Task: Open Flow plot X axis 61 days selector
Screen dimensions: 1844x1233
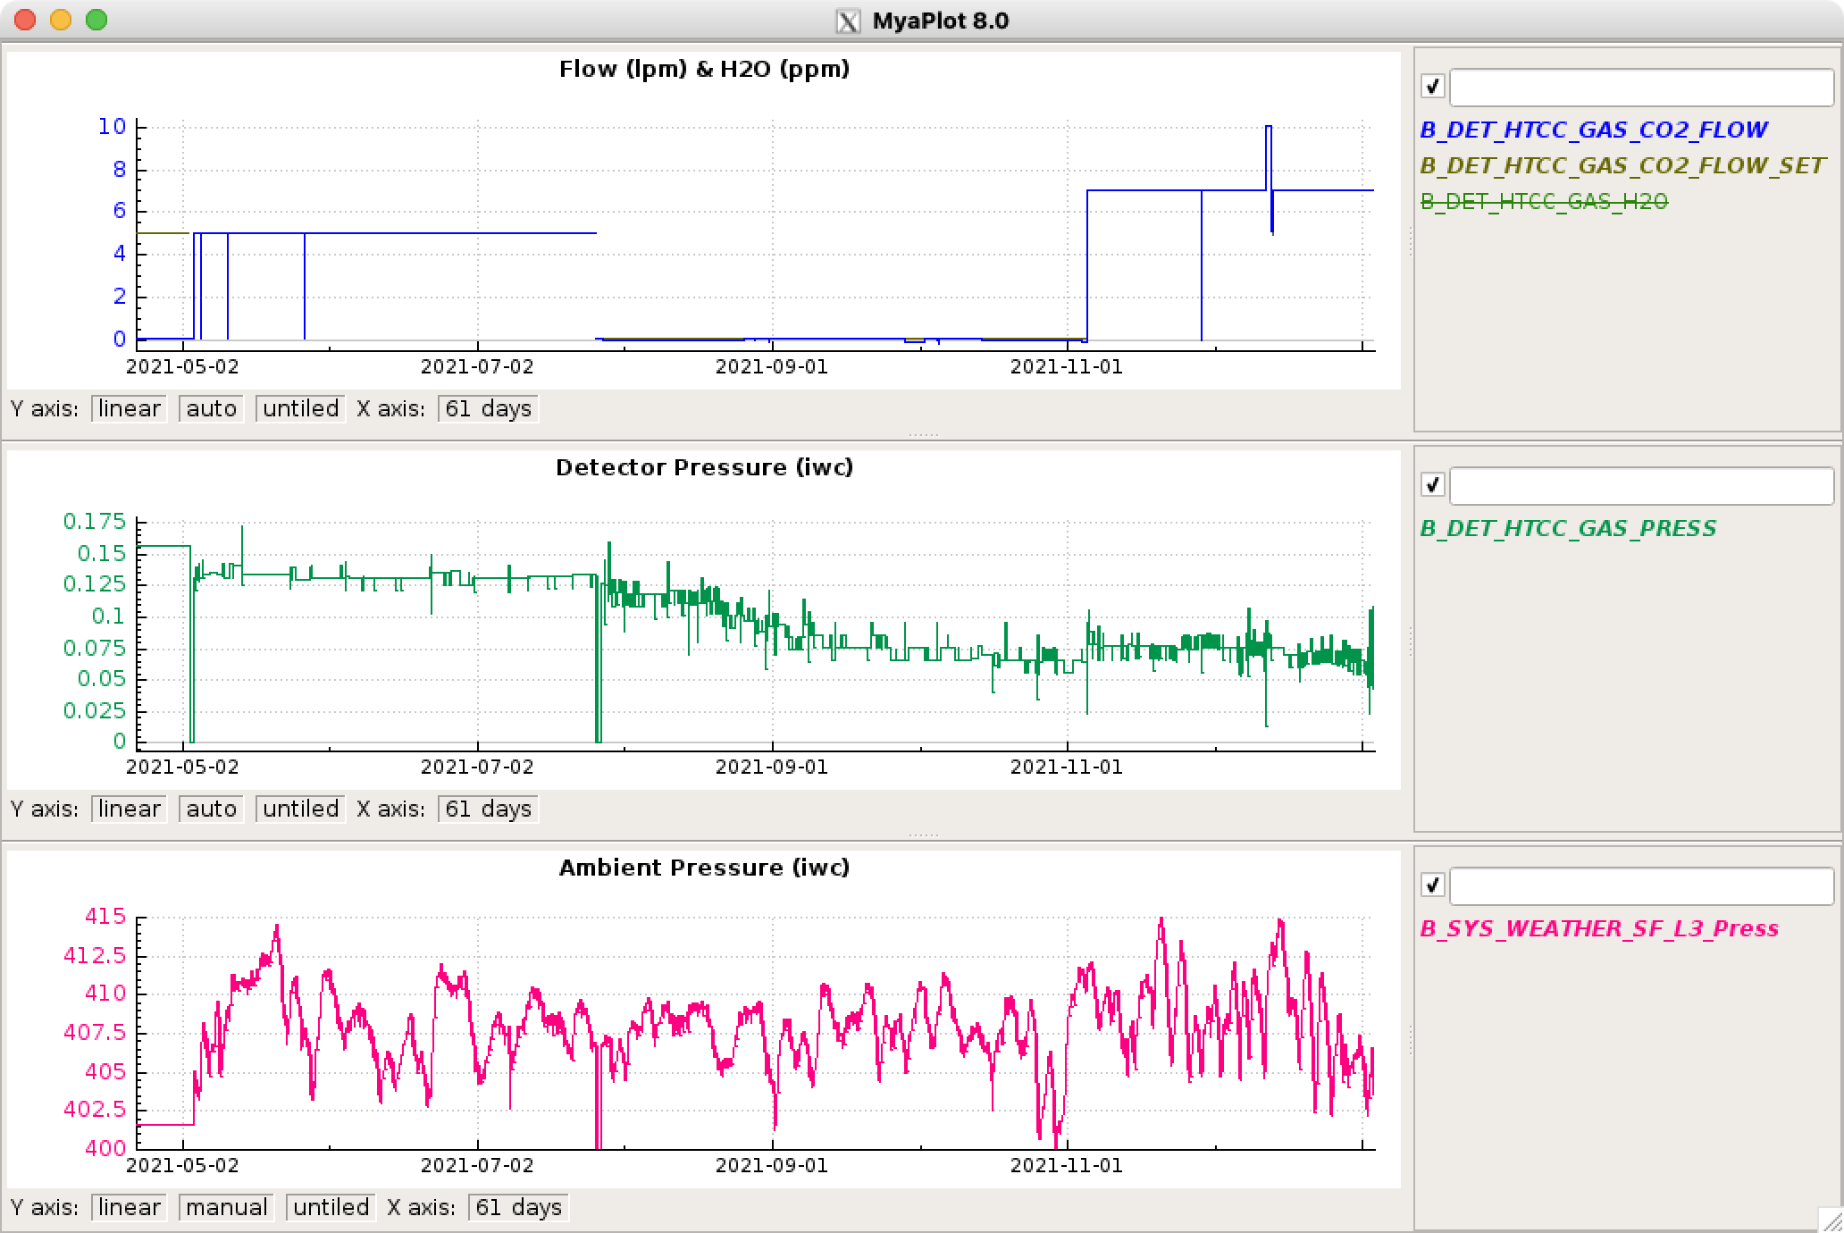Action: pyautogui.click(x=489, y=409)
